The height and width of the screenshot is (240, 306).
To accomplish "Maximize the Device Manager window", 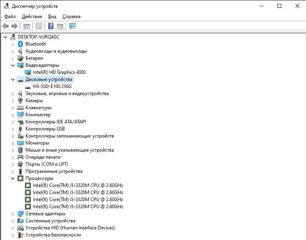I will (279, 6).
